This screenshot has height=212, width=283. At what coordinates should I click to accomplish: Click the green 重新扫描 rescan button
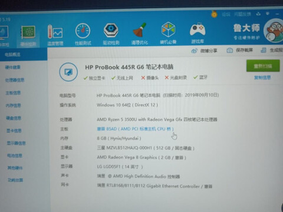click(263, 66)
